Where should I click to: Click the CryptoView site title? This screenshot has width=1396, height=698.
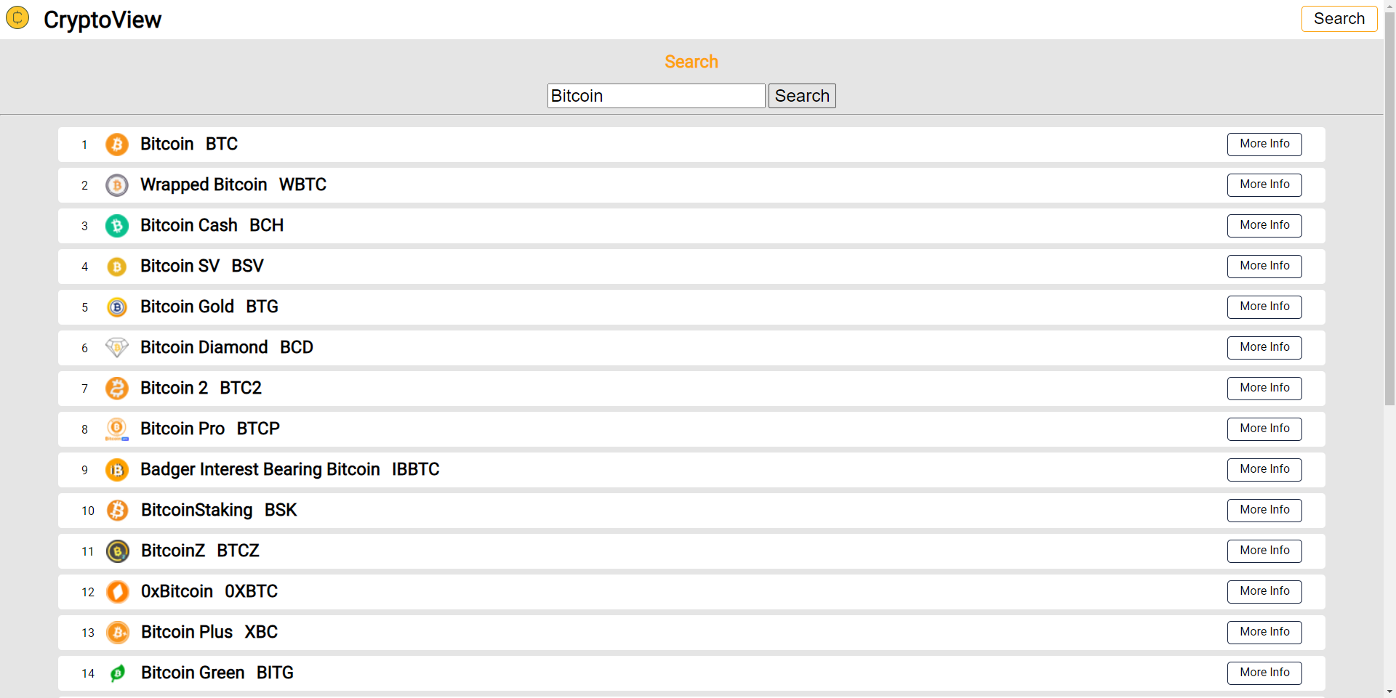click(103, 20)
